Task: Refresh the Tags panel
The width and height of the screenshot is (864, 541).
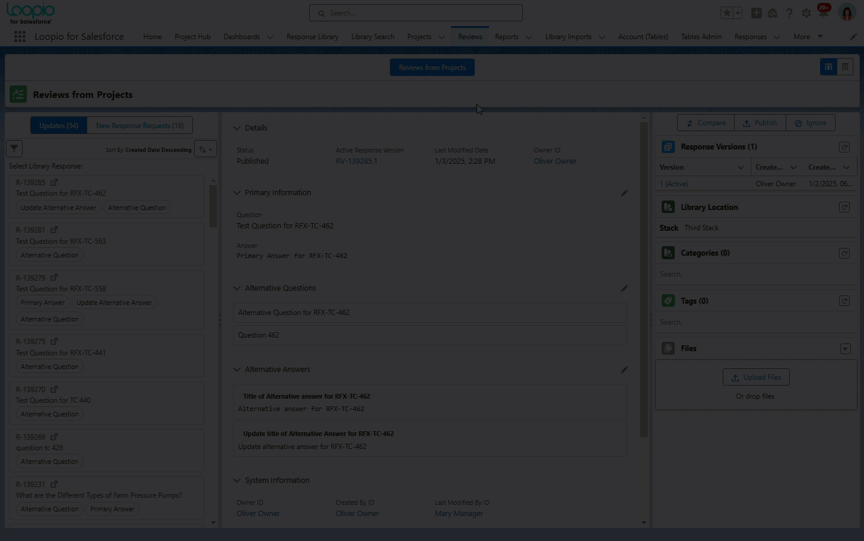Action: click(x=844, y=301)
